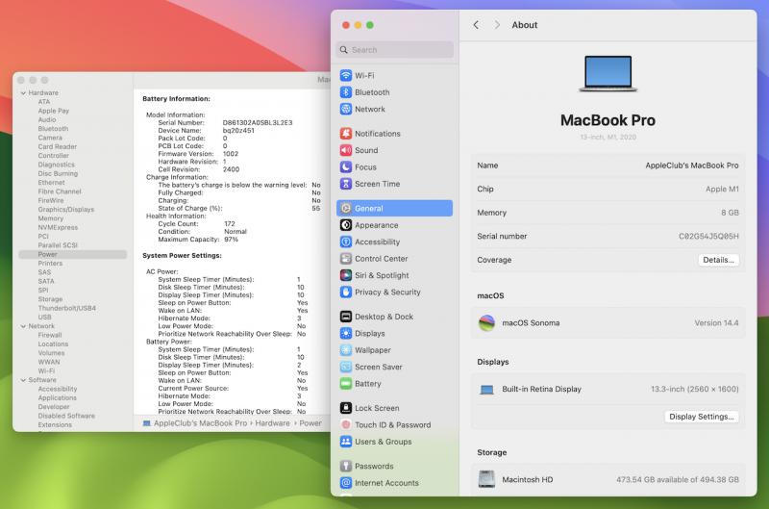Open coverage Details button
This screenshot has height=509, width=769.
click(x=718, y=260)
